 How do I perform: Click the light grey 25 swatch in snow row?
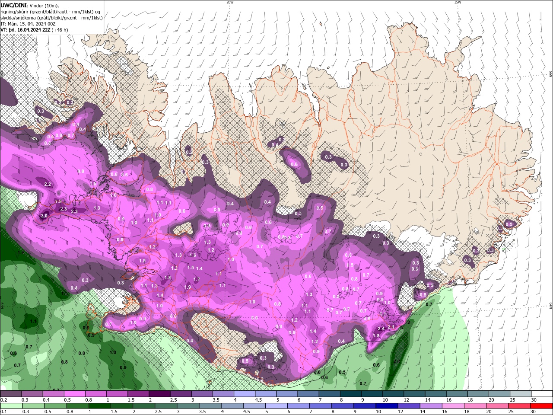(521, 394)
